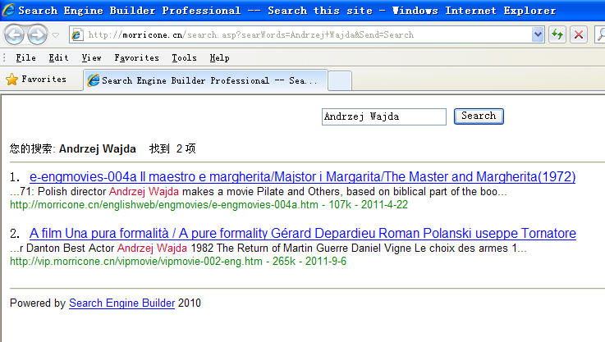Stop loading with the red X icon

click(579, 34)
